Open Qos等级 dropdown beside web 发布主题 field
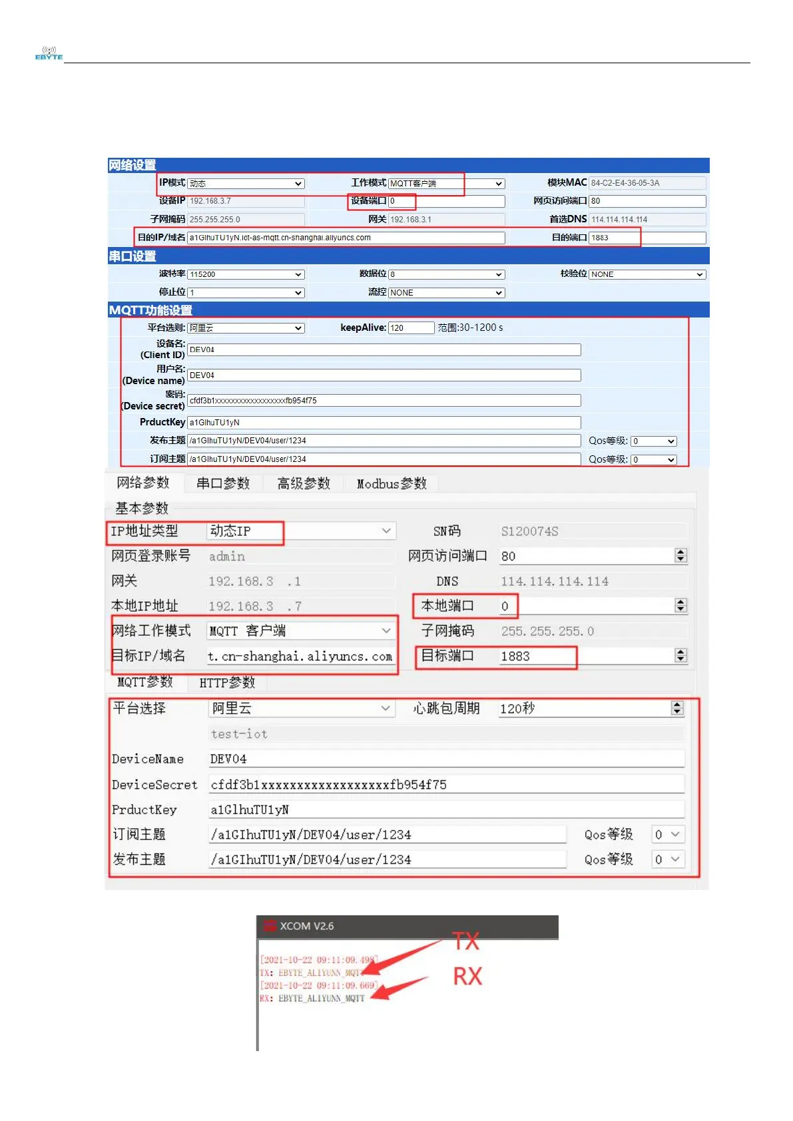The height and width of the screenshot is (1121, 793). 654,441
